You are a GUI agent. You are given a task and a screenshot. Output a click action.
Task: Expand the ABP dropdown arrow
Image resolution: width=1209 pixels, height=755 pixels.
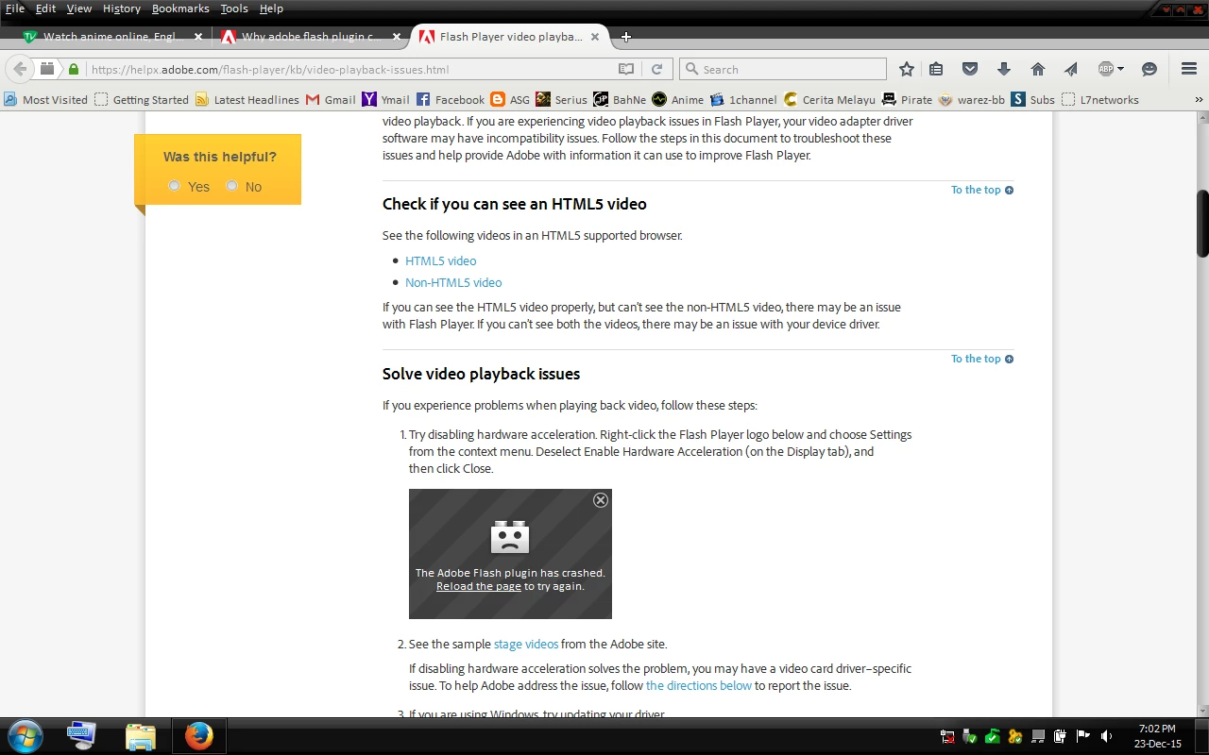pyautogui.click(x=1121, y=69)
